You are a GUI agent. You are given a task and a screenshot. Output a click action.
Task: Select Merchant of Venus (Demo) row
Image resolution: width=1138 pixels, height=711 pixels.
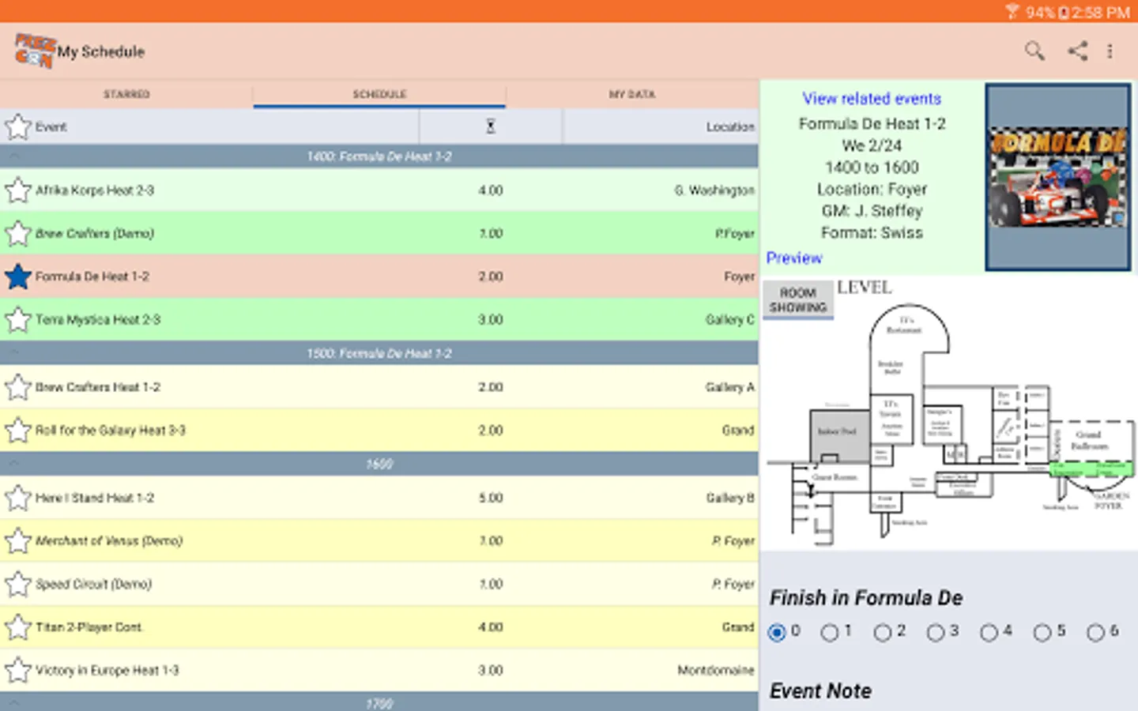pos(379,541)
